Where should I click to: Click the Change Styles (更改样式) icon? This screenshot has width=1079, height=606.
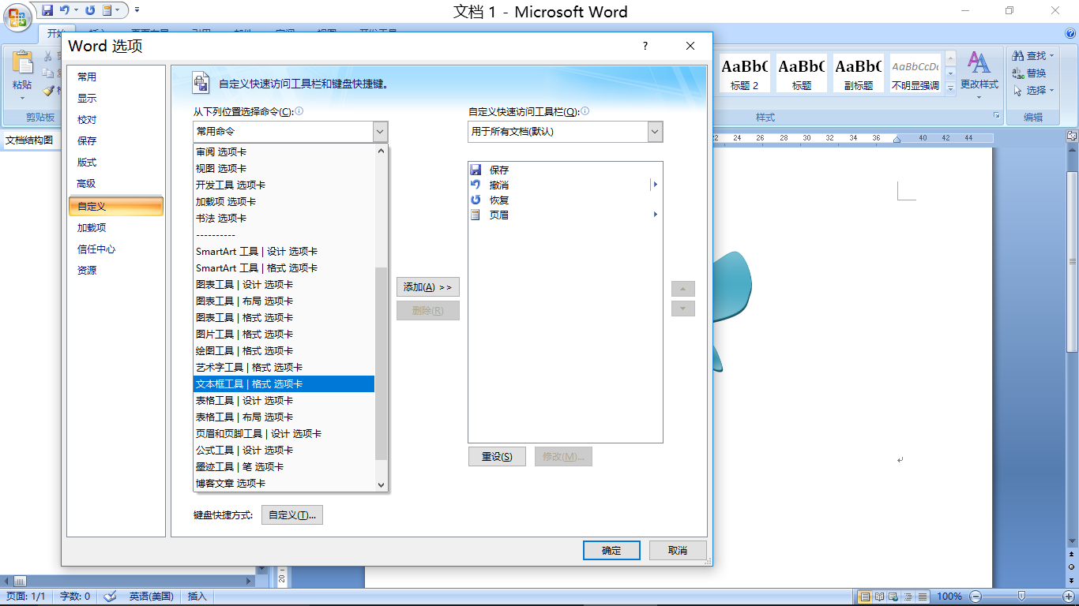(x=979, y=63)
